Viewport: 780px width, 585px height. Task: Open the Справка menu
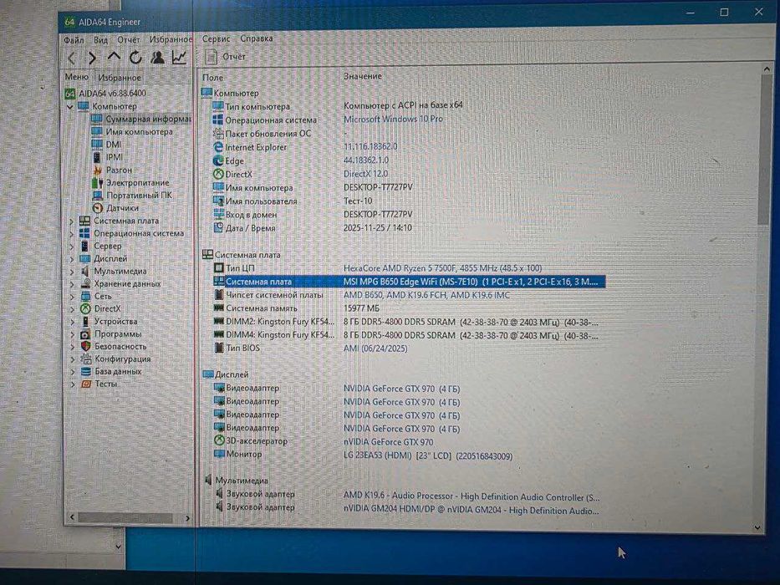coord(256,38)
